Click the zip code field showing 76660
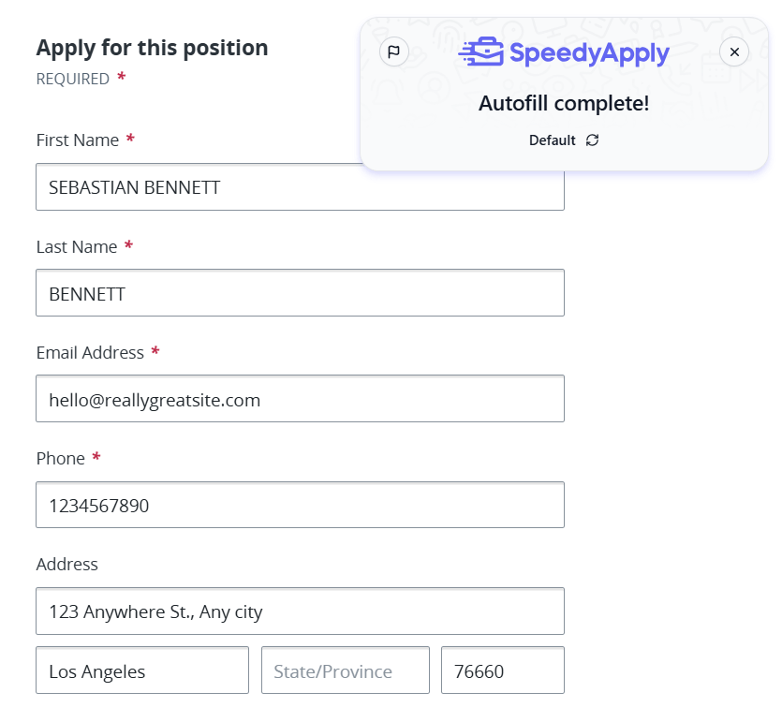The height and width of the screenshot is (707, 782). [x=502, y=670]
